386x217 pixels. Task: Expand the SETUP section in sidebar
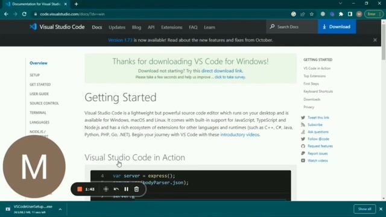[35, 75]
